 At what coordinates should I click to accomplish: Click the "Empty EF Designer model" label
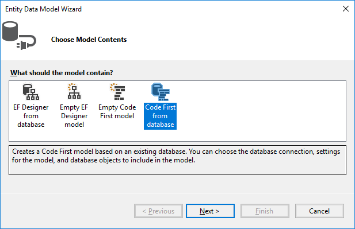(74, 116)
